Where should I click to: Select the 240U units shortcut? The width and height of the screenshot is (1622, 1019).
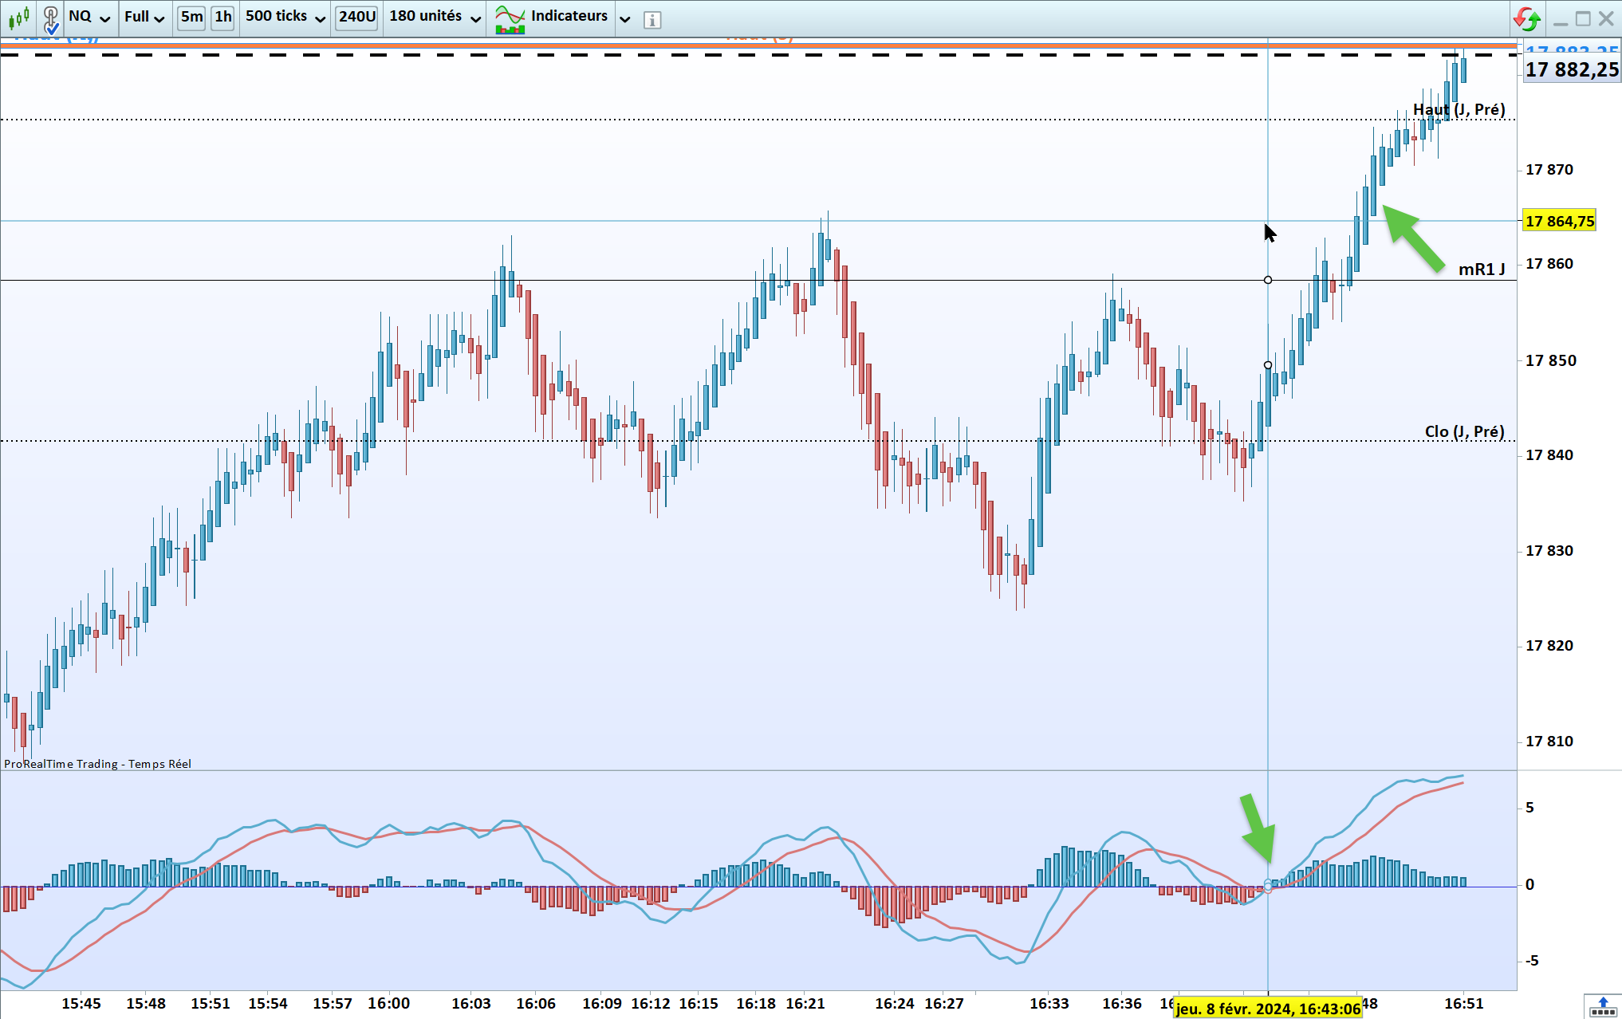(356, 17)
